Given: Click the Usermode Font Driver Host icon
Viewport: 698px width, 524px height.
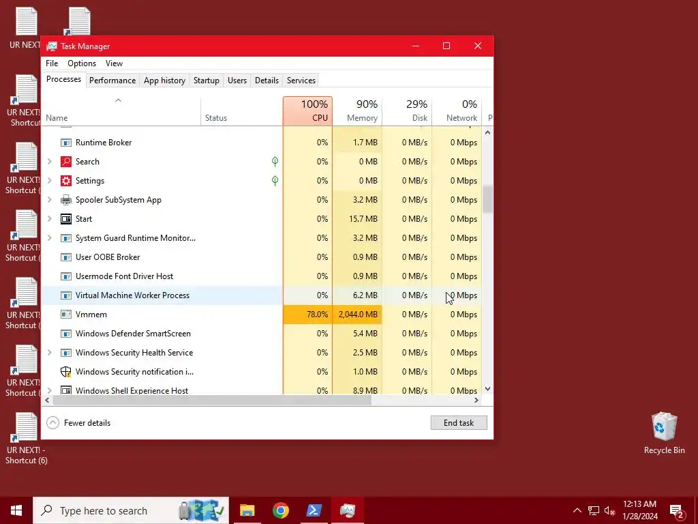Looking at the screenshot, I should point(66,277).
